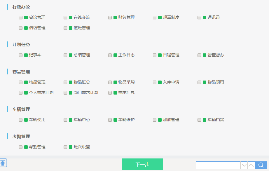
Task: Enable the 督查督办 checkbox
Action: pyautogui.click(x=199, y=55)
